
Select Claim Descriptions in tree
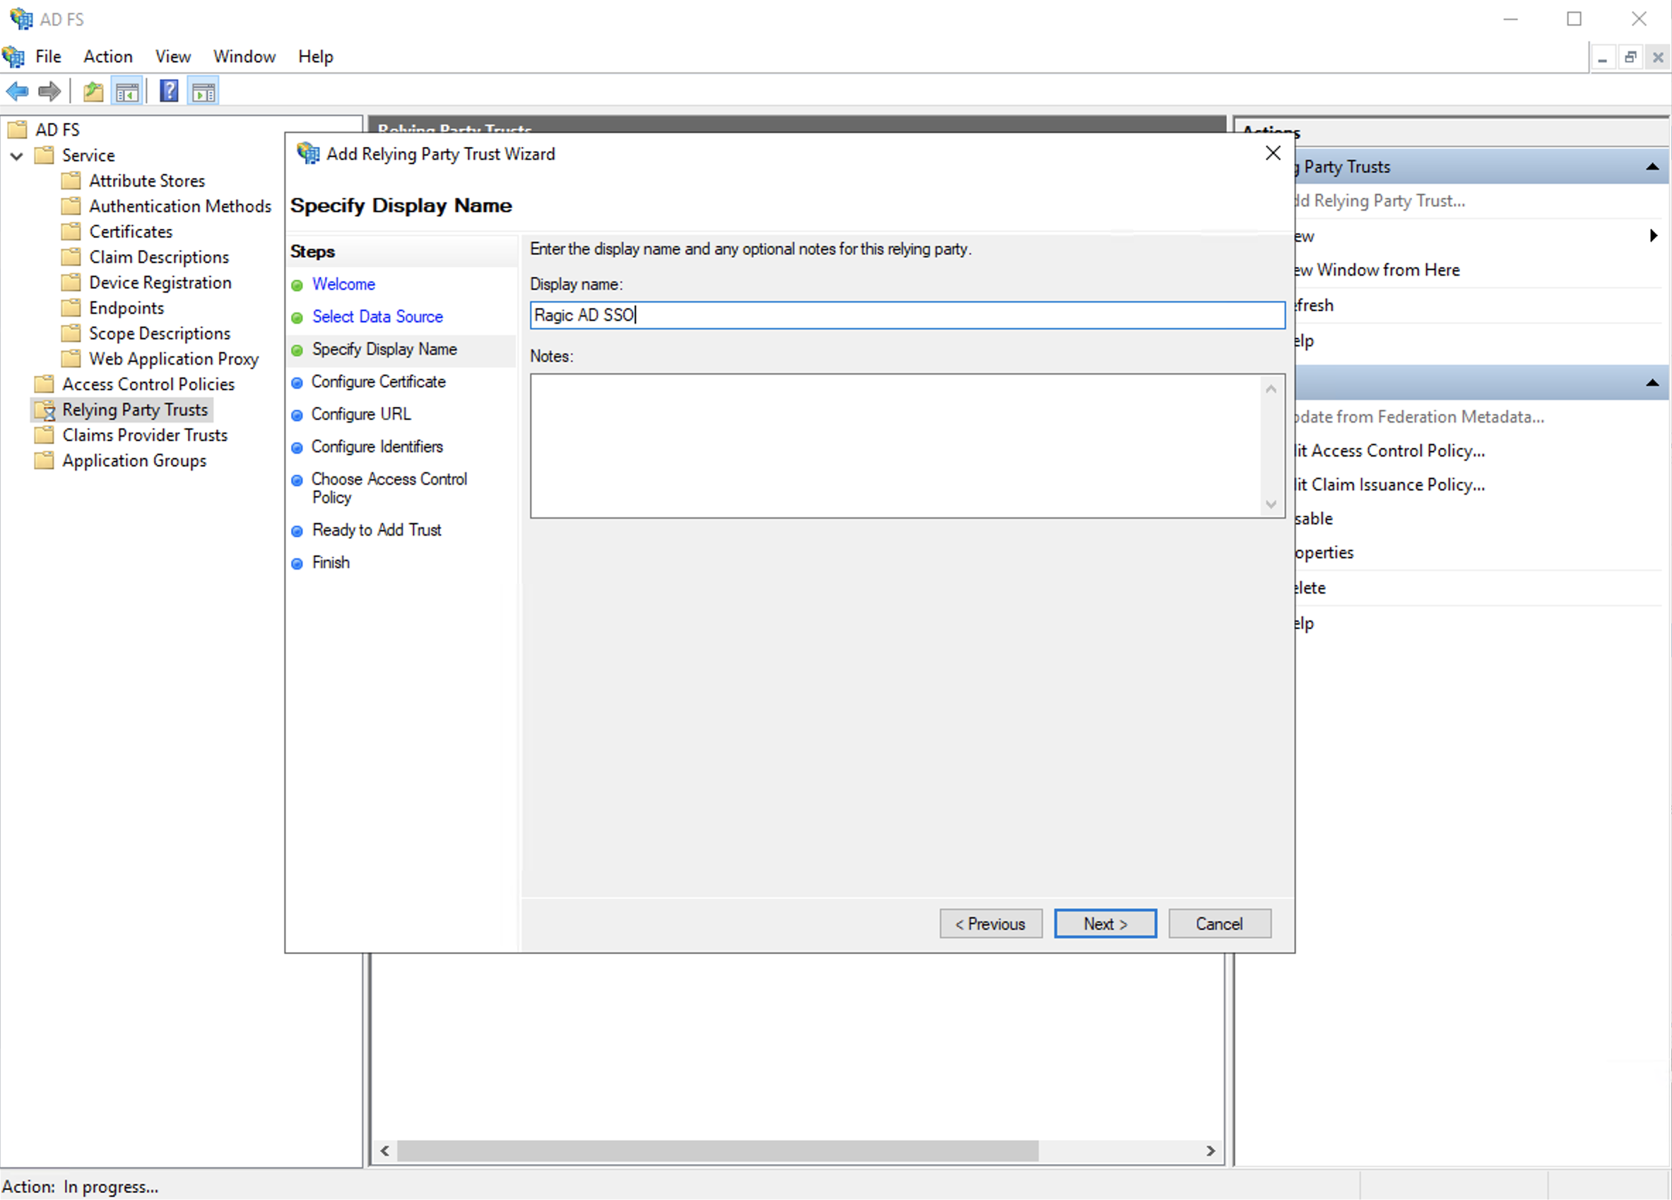click(x=159, y=257)
